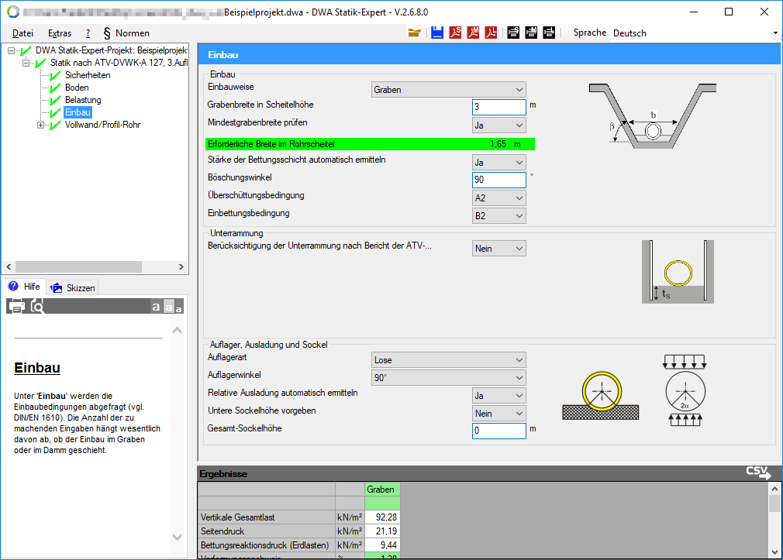Click the first red PDF export icon
Image resolution: width=783 pixels, height=560 pixels.
(456, 33)
